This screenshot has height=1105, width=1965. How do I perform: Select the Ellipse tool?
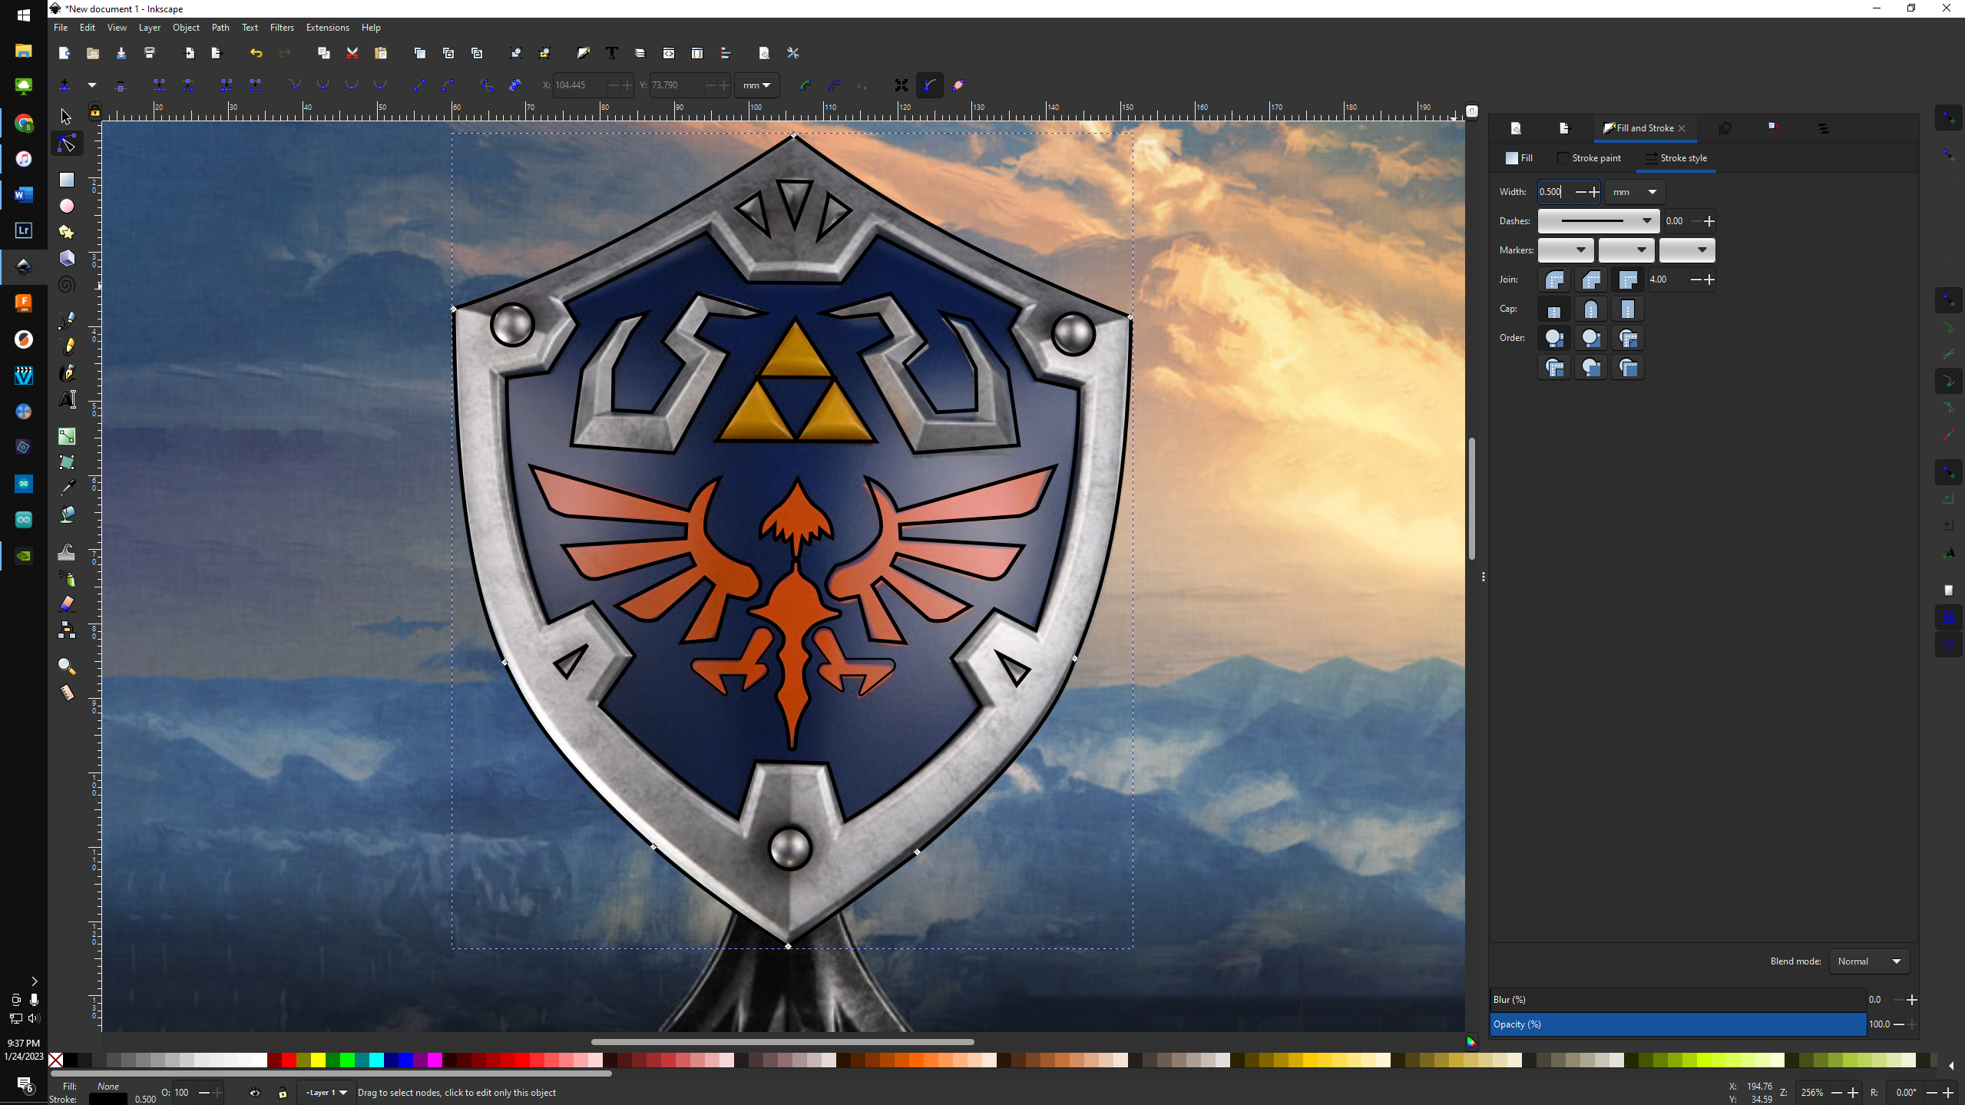click(x=67, y=206)
